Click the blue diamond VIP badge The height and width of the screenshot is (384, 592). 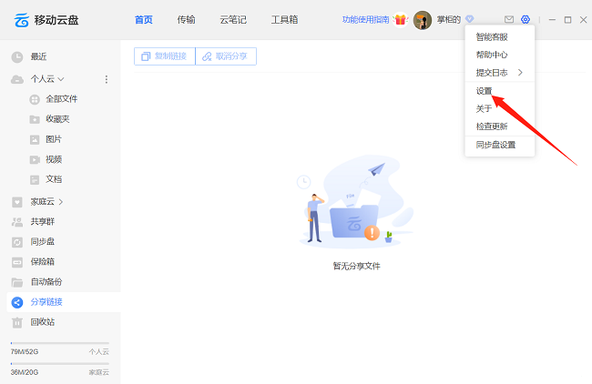point(470,19)
